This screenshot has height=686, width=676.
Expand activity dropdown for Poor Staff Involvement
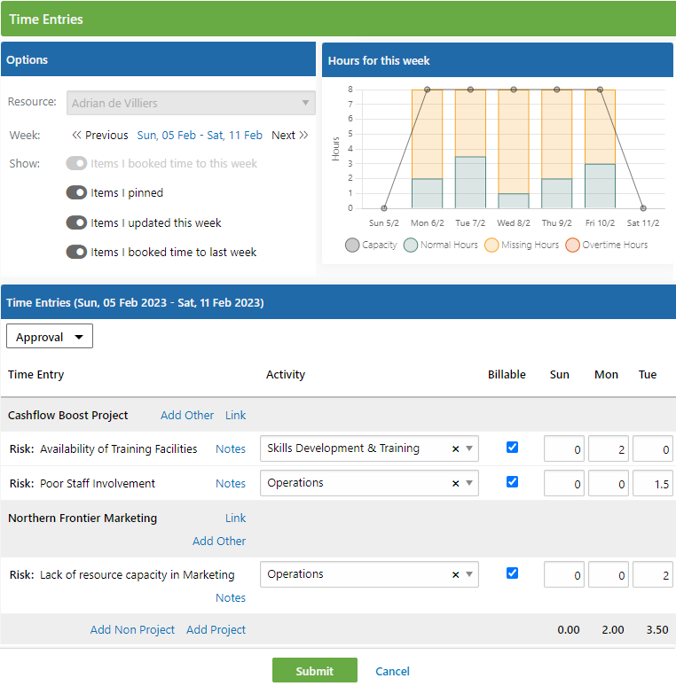coord(469,483)
